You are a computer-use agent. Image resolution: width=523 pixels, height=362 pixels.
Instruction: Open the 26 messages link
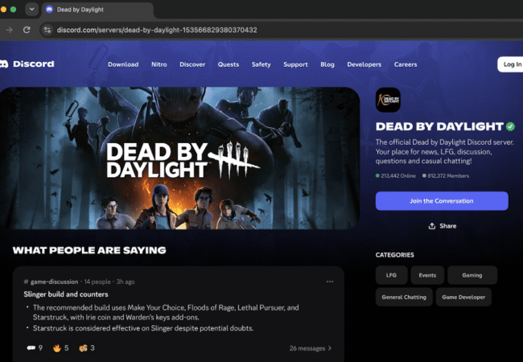(311, 348)
